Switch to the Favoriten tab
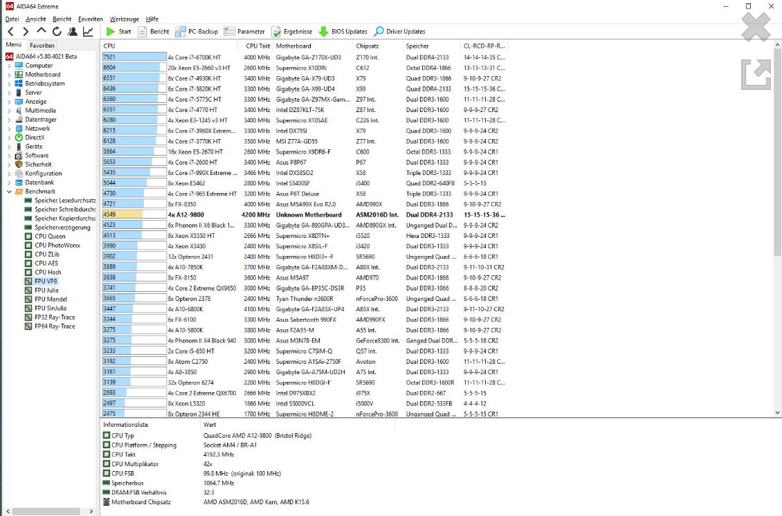The image size is (782, 516). 42,45
